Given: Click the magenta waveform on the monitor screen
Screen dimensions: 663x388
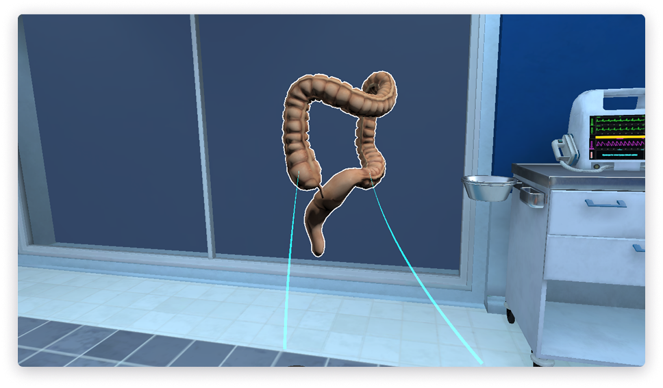Looking at the screenshot, I should coord(618,144).
